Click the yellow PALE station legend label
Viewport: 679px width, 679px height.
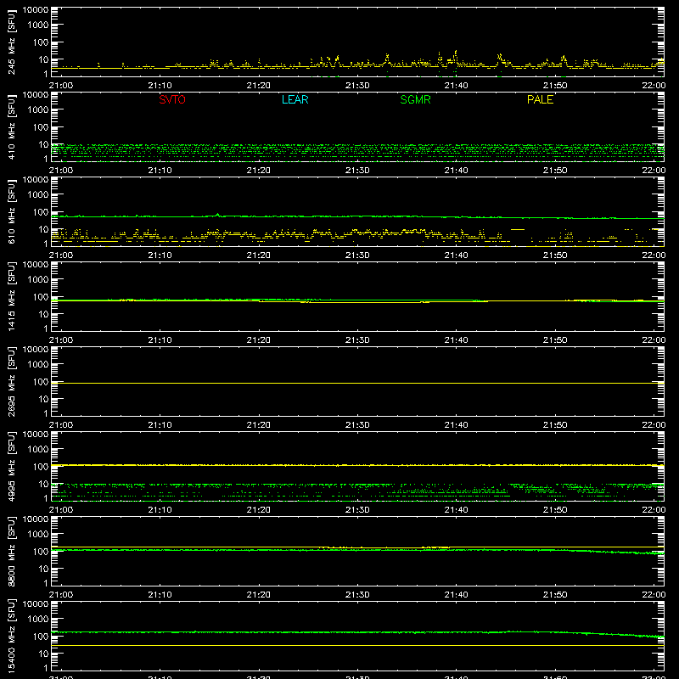tap(540, 99)
